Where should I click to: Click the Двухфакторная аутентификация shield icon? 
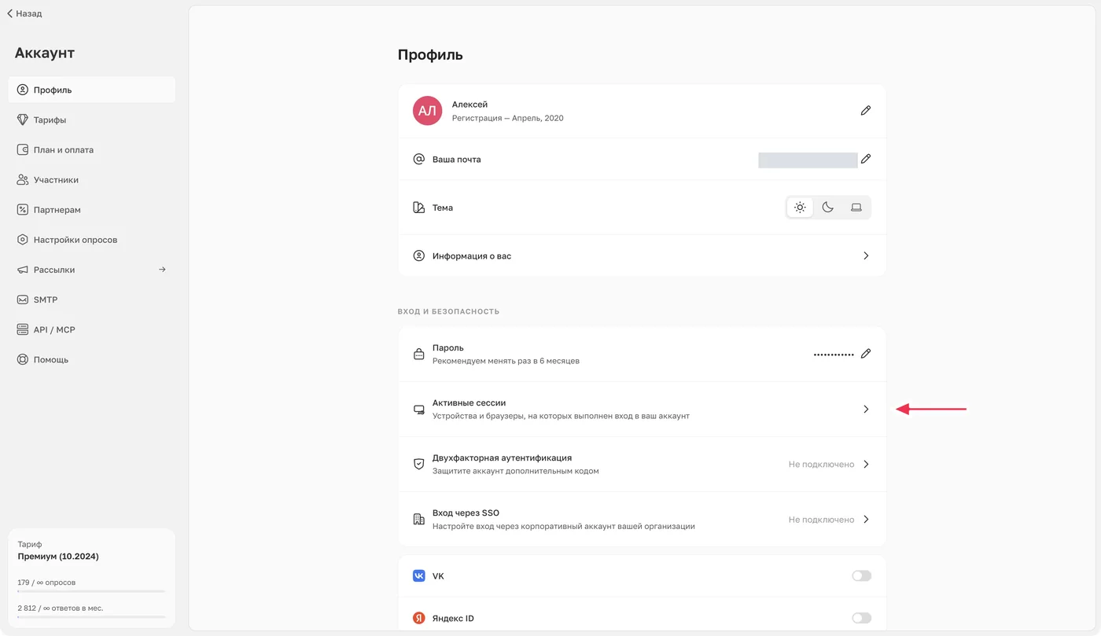419,465
